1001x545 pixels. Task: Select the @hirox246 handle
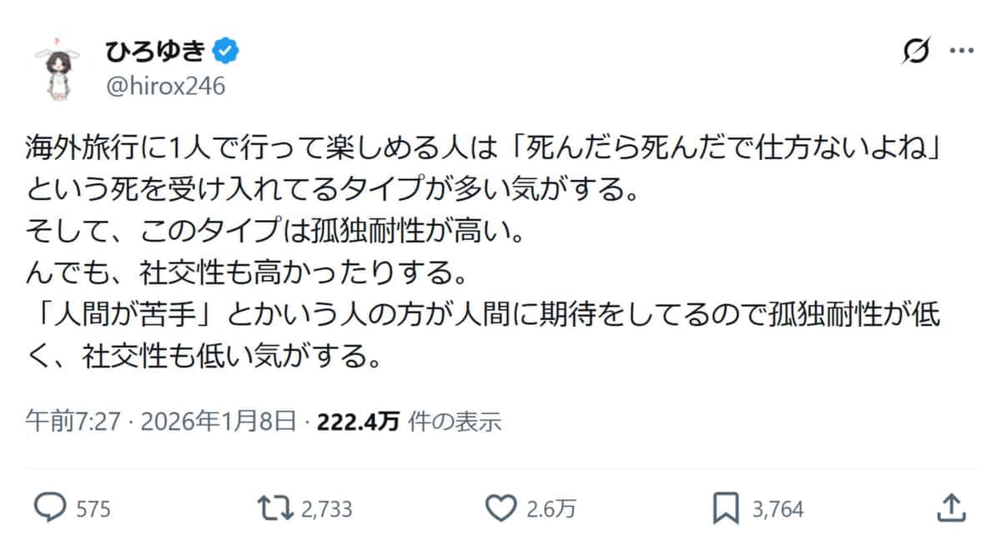(x=164, y=84)
